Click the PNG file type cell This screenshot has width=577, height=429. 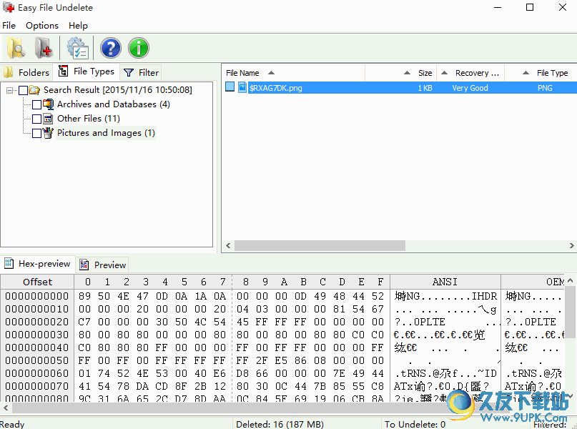point(545,88)
